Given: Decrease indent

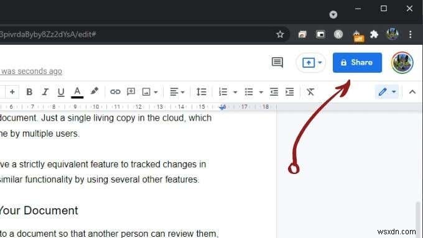Looking at the screenshot, I should [274, 92].
